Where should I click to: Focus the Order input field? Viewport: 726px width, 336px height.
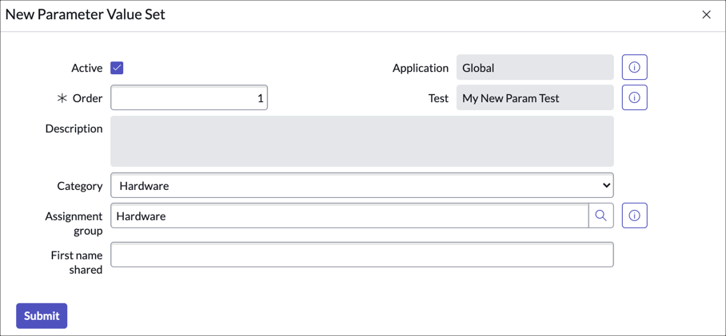pyautogui.click(x=189, y=97)
